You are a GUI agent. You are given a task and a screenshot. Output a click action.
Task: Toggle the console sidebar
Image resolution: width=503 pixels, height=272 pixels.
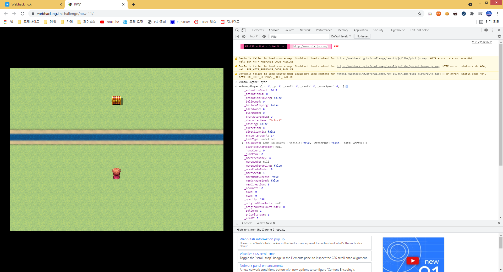click(237, 36)
